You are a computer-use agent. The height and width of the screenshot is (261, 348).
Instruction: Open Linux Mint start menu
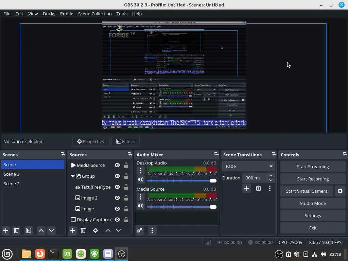click(x=7, y=254)
